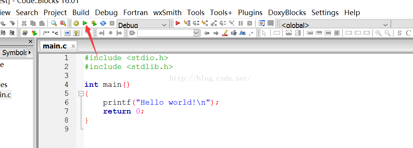Image resolution: width=413 pixels, height=148 pixels.
Task: Start debugging with red play icon
Action: tap(178, 23)
